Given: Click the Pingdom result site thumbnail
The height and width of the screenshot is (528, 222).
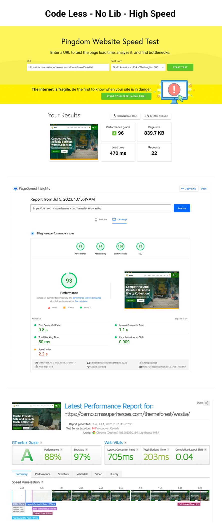Looking at the screenshot, I should [x=74, y=142].
